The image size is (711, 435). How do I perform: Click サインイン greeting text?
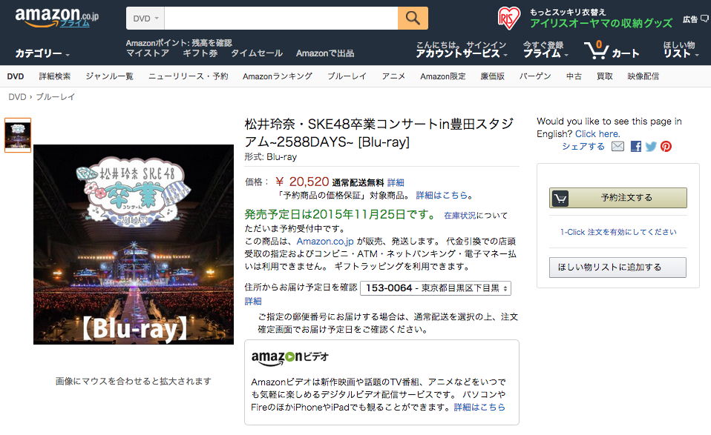point(486,44)
